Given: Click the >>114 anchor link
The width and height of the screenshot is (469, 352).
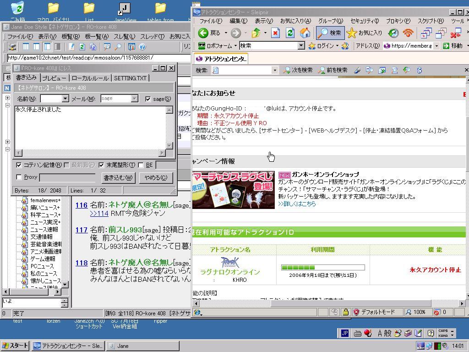Looking at the screenshot, I should click(99, 214).
